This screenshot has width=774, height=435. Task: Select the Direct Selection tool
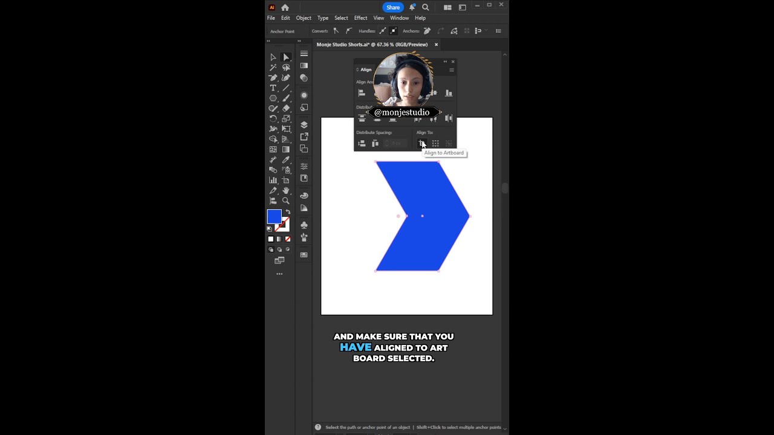(x=286, y=57)
